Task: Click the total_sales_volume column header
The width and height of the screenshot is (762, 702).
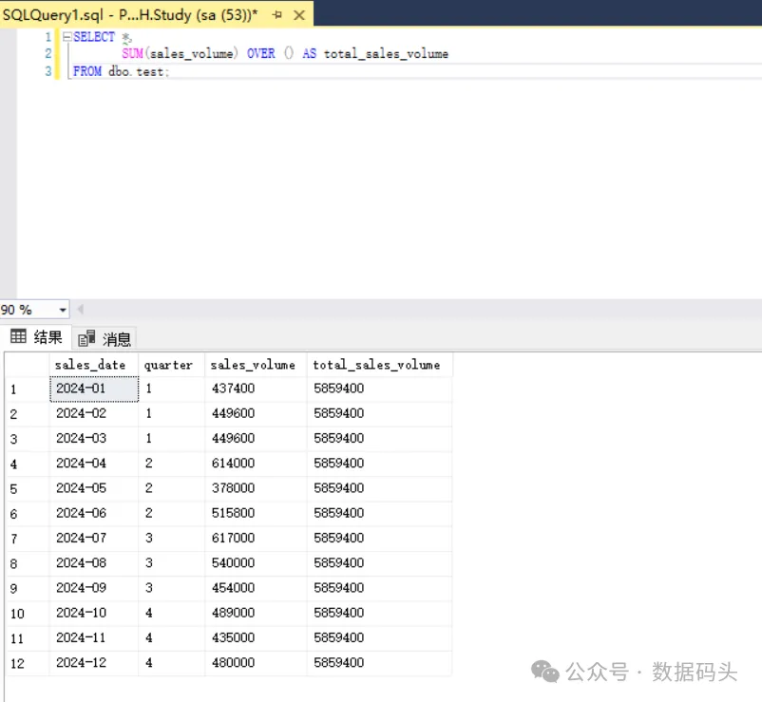Action: coord(379,365)
